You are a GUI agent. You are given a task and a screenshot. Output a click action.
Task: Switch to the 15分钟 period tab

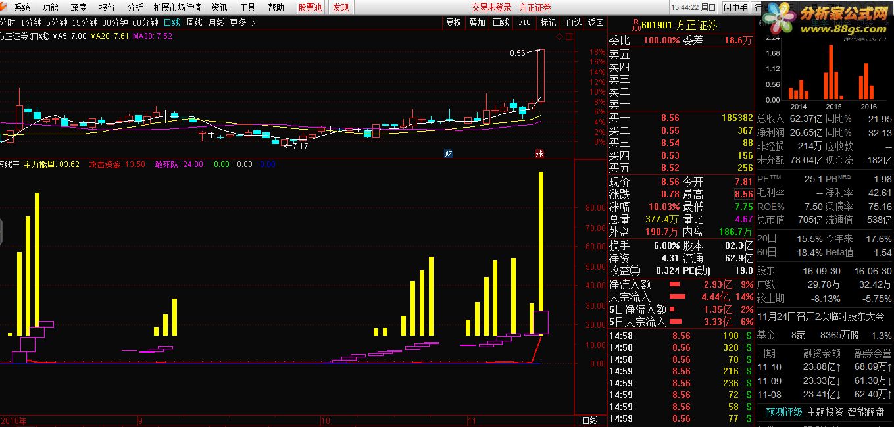pyautogui.click(x=85, y=22)
